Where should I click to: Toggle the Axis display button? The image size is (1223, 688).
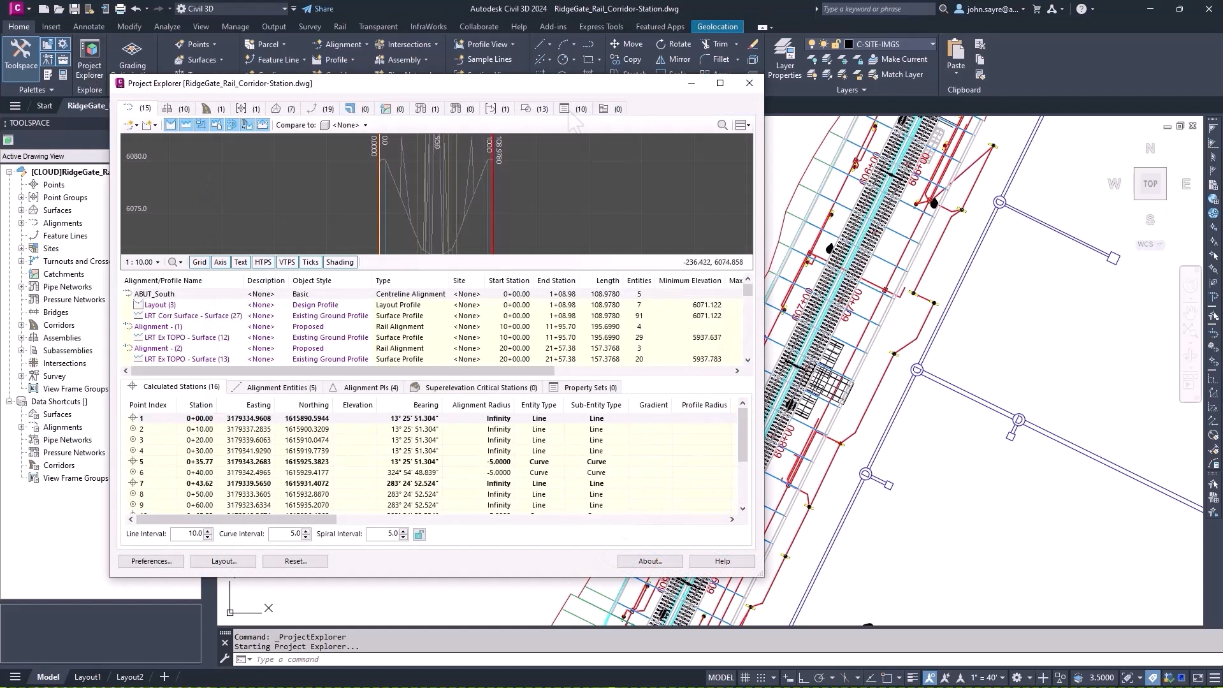220,262
